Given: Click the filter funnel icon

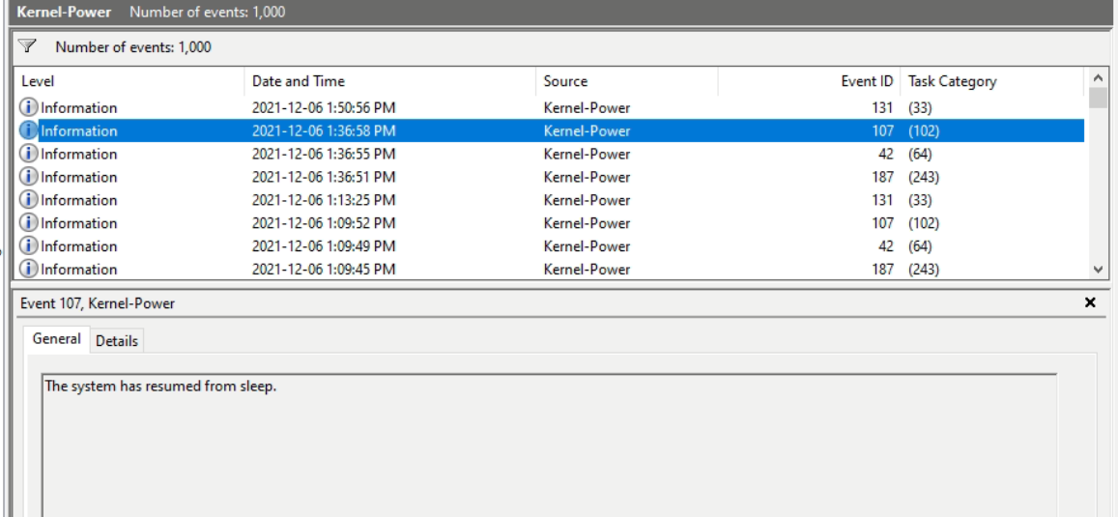Looking at the screenshot, I should pos(27,46).
